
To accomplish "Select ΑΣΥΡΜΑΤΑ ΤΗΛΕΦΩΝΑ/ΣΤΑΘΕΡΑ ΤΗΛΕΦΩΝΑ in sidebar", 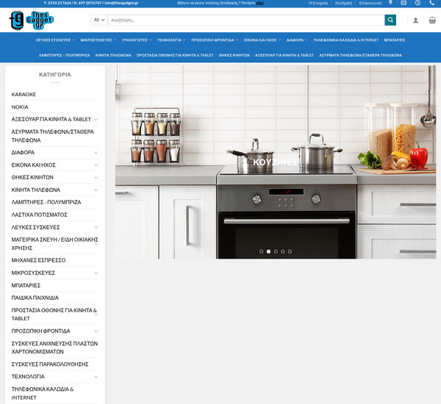I will (x=53, y=136).
